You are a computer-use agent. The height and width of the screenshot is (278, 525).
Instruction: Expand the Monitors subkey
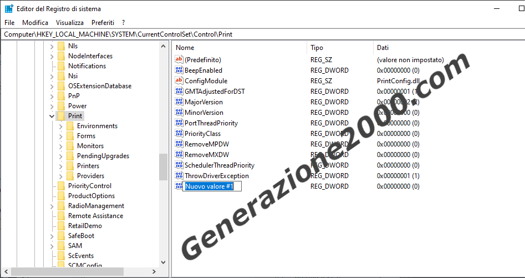pyautogui.click(x=60, y=146)
